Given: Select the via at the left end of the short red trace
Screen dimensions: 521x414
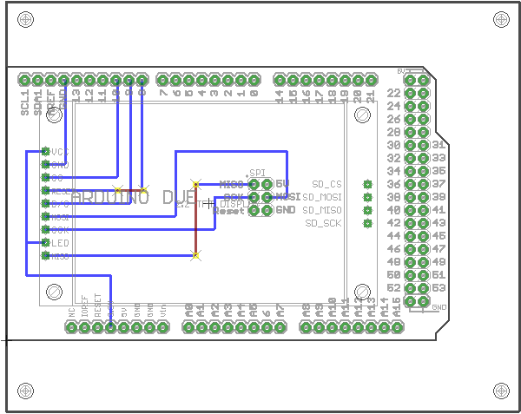Looking at the screenshot, I should click(117, 190).
